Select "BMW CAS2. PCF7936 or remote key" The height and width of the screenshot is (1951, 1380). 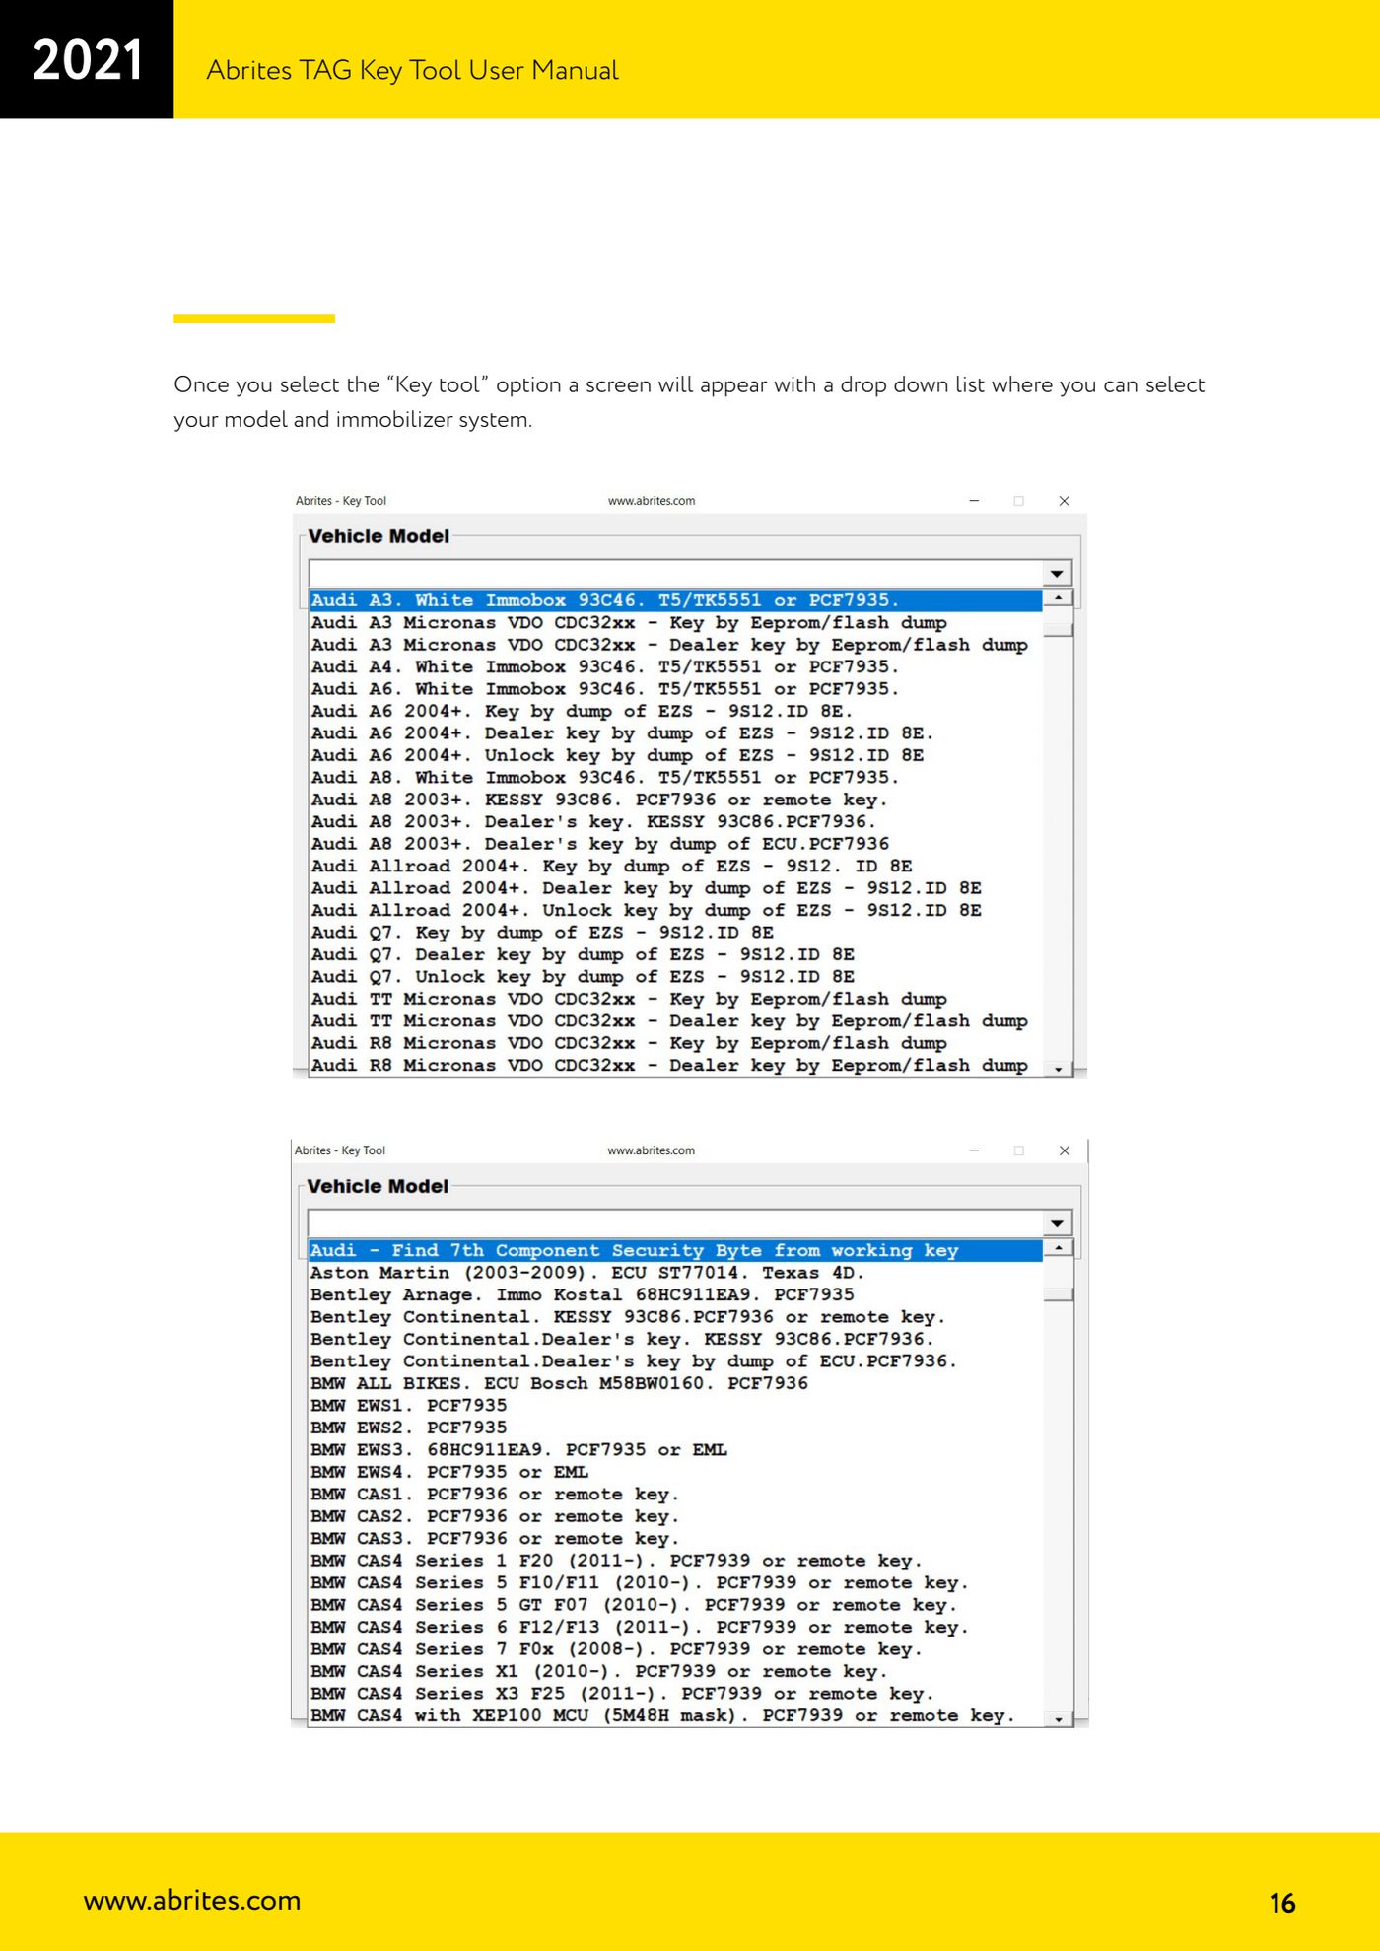coord(676,1516)
